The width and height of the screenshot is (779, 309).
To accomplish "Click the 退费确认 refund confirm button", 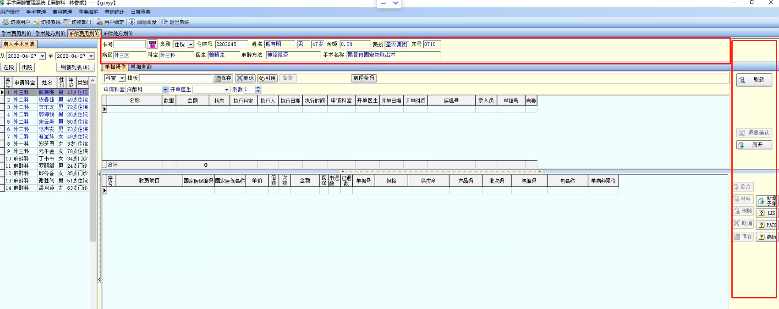I will pyautogui.click(x=754, y=132).
